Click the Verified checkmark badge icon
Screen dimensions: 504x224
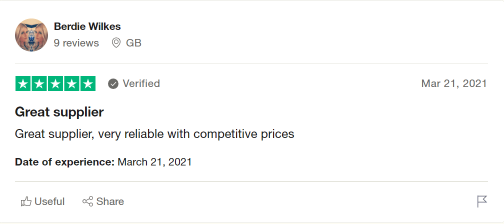(x=113, y=83)
